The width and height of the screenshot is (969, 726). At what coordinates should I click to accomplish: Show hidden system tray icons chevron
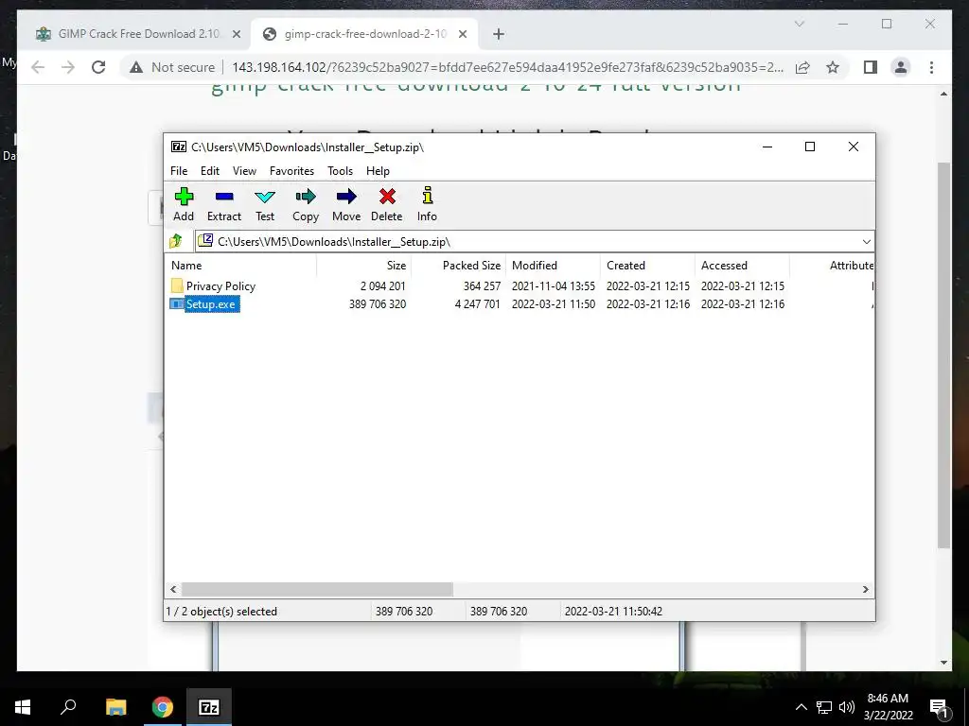[x=801, y=707]
